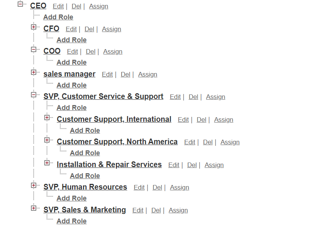Delete the CFO role
Image resolution: width=312 pixels, height=236 pixels.
point(89,29)
